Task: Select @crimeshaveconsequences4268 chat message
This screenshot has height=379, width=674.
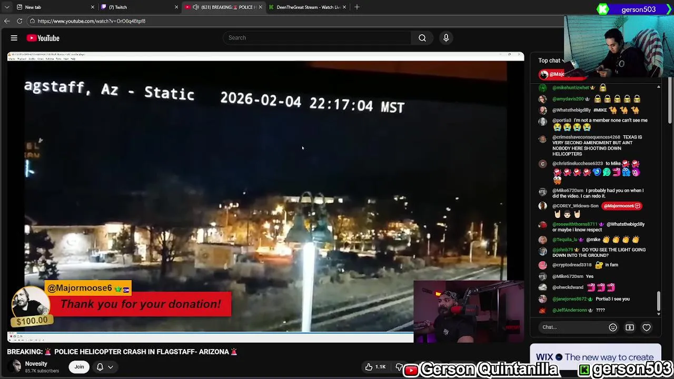Action: click(596, 145)
